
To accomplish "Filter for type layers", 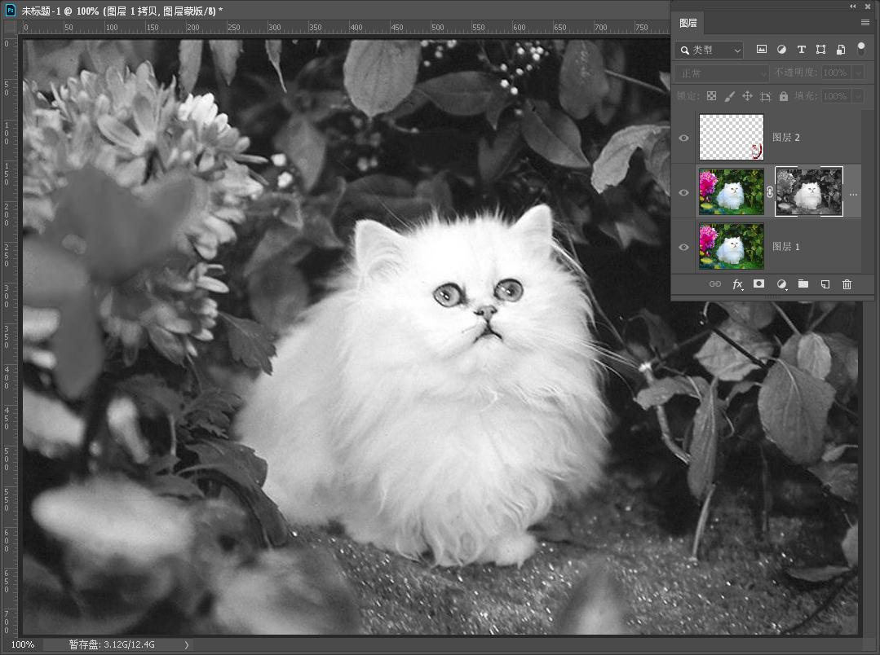I will 801,50.
